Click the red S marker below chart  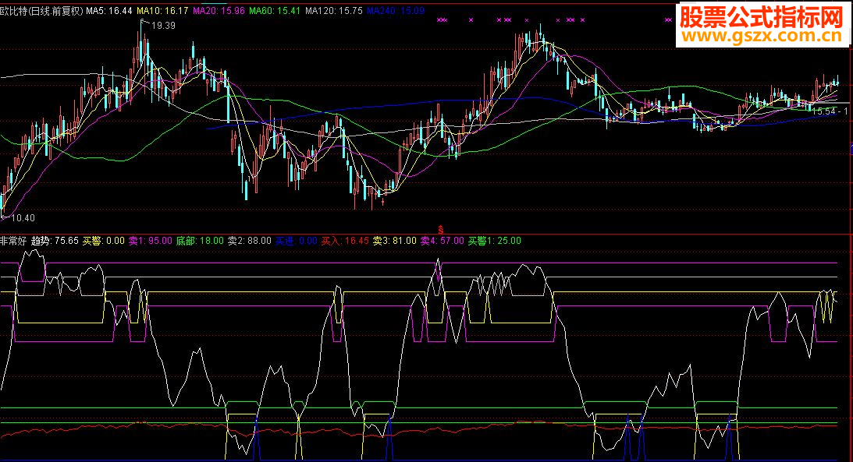441,230
